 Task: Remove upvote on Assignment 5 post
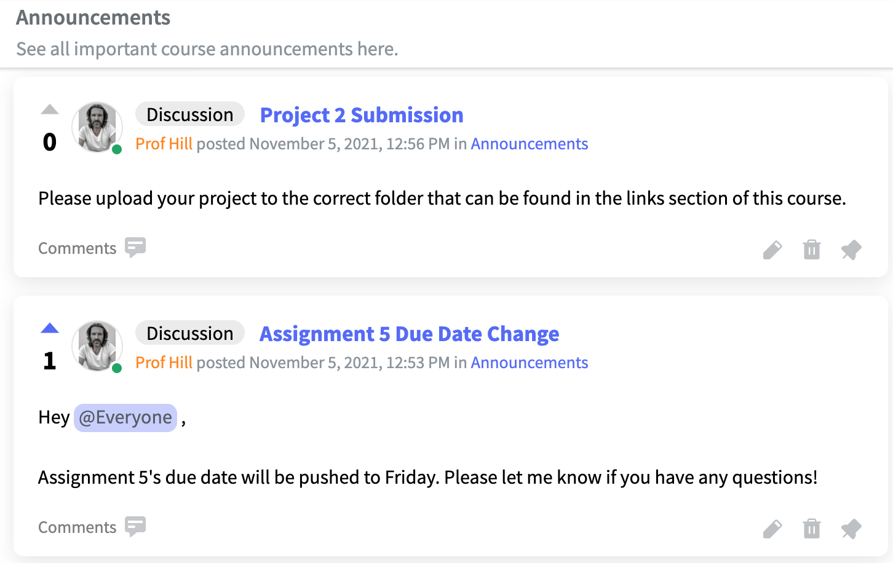[50, 328]
